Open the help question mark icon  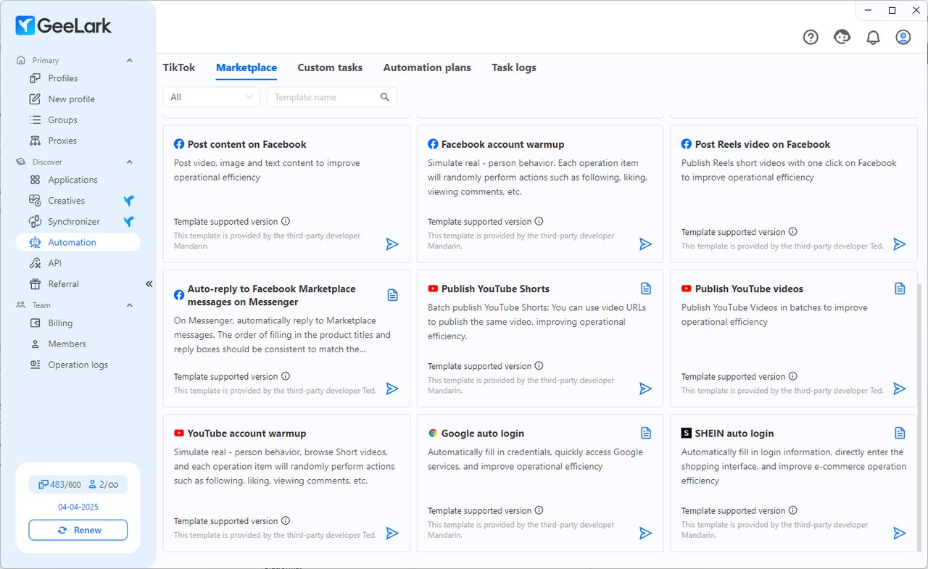click(811, 37)
